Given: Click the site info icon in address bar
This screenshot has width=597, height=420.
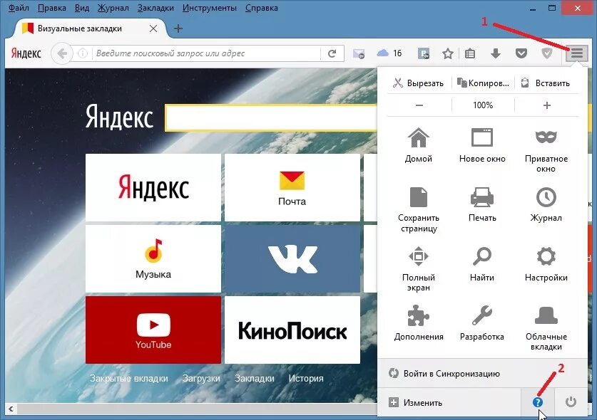Looking at the screenshot, I should (83, 53).
